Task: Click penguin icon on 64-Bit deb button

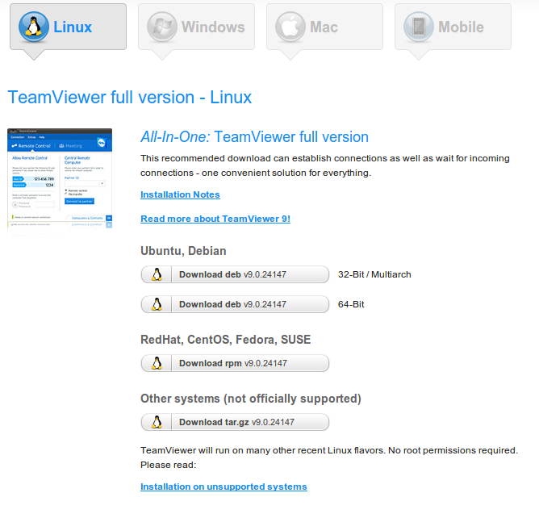Action: [x=157, y=304]
